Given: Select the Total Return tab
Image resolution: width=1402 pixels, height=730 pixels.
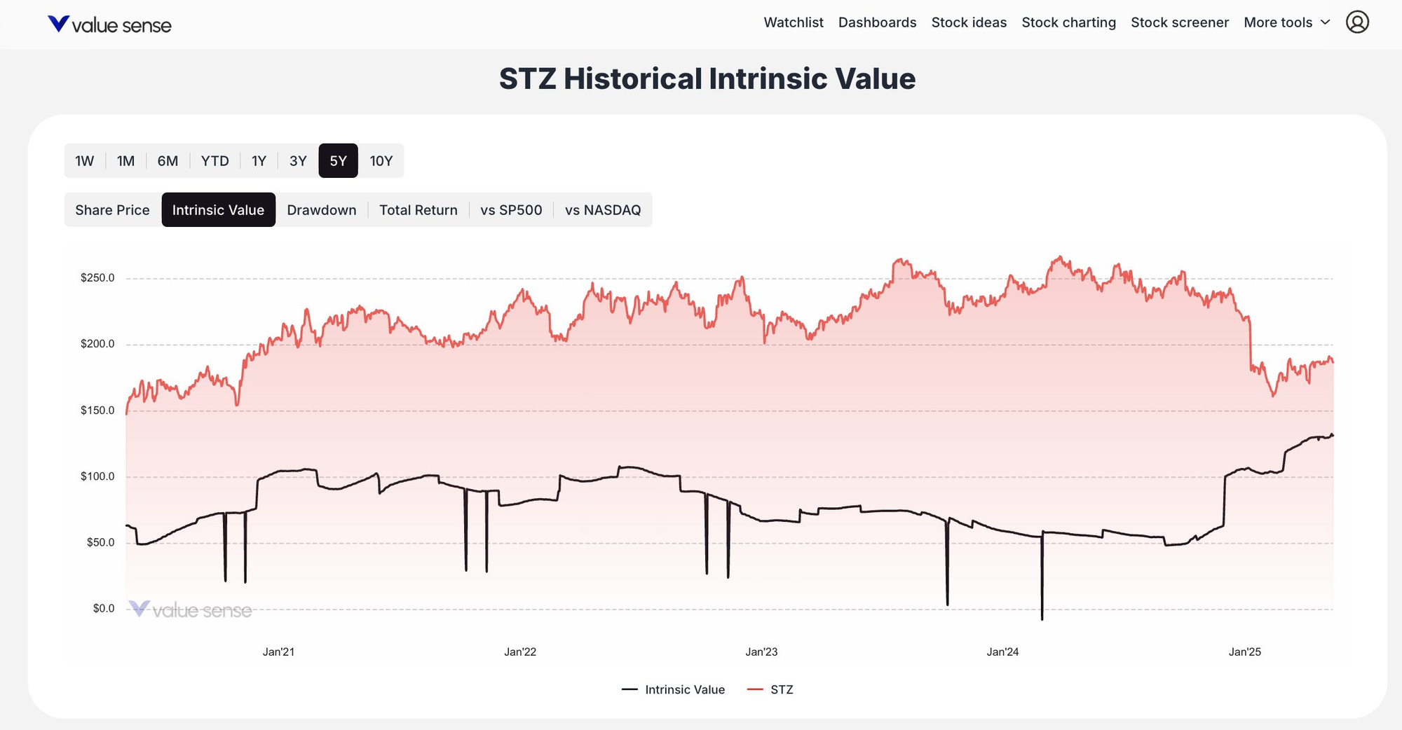Looking at the screenshot, I should (418, 209).
